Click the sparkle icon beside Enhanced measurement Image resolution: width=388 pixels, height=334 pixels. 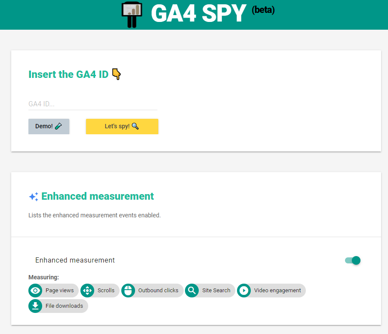tap(34, 197)
